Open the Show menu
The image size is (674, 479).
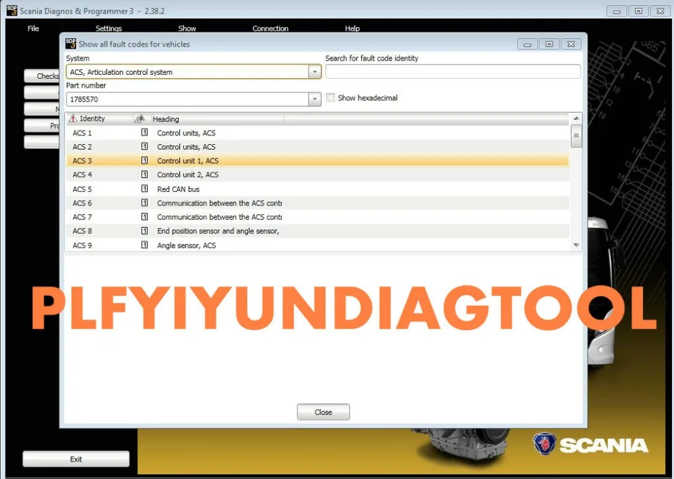tap(187, 28)
